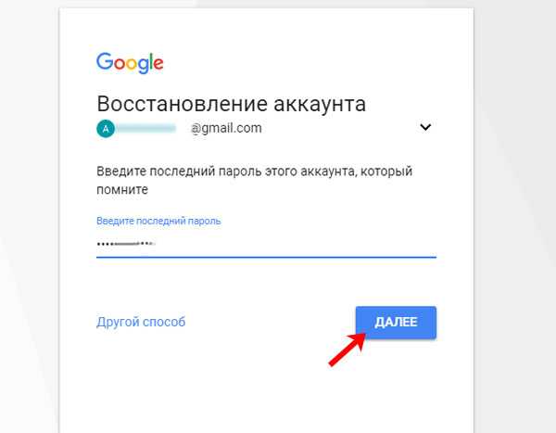The width and height of the screenshot is (556, 433).
Task: Click the green letter l in the Google logo
Action: pyautogui.click(x=151, y=61)
